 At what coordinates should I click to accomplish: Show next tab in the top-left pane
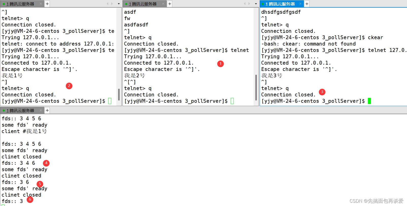click(112, 4)
